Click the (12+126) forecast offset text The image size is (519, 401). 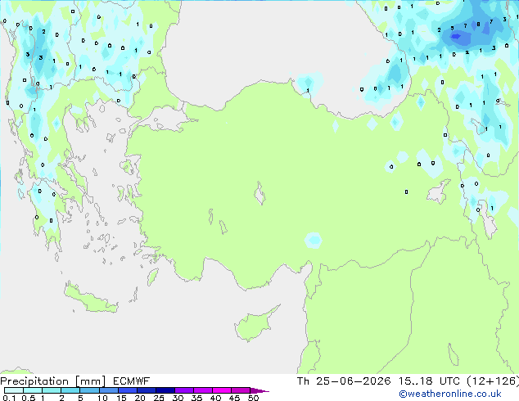coord(493,381)
